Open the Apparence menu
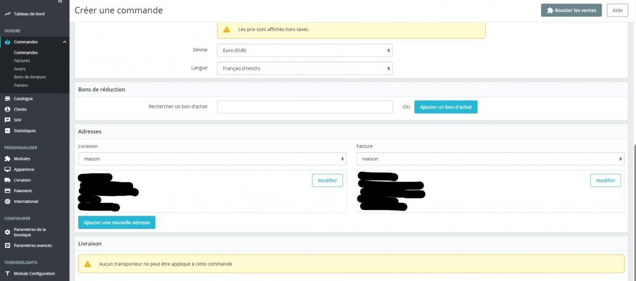This screenshot has height=281, width=636. click(24, 169)
